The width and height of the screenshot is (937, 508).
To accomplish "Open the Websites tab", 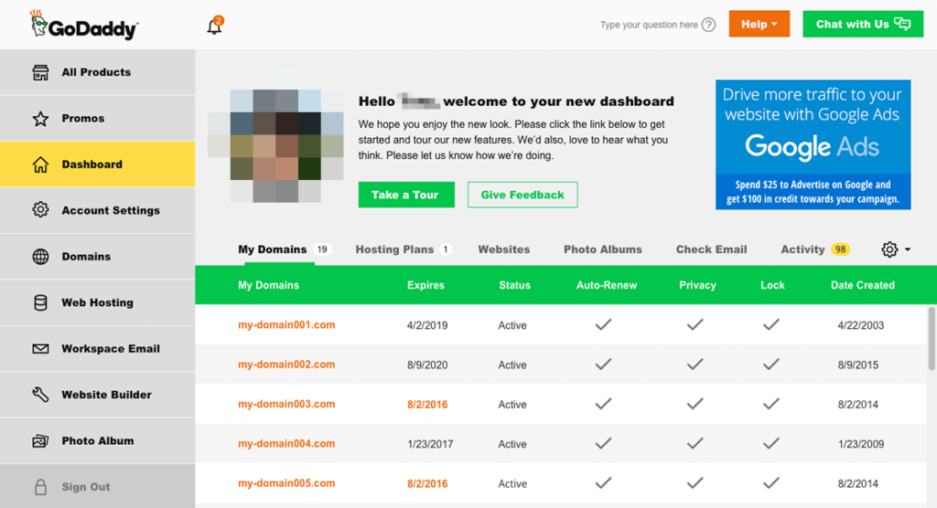I will coord(504,249).
